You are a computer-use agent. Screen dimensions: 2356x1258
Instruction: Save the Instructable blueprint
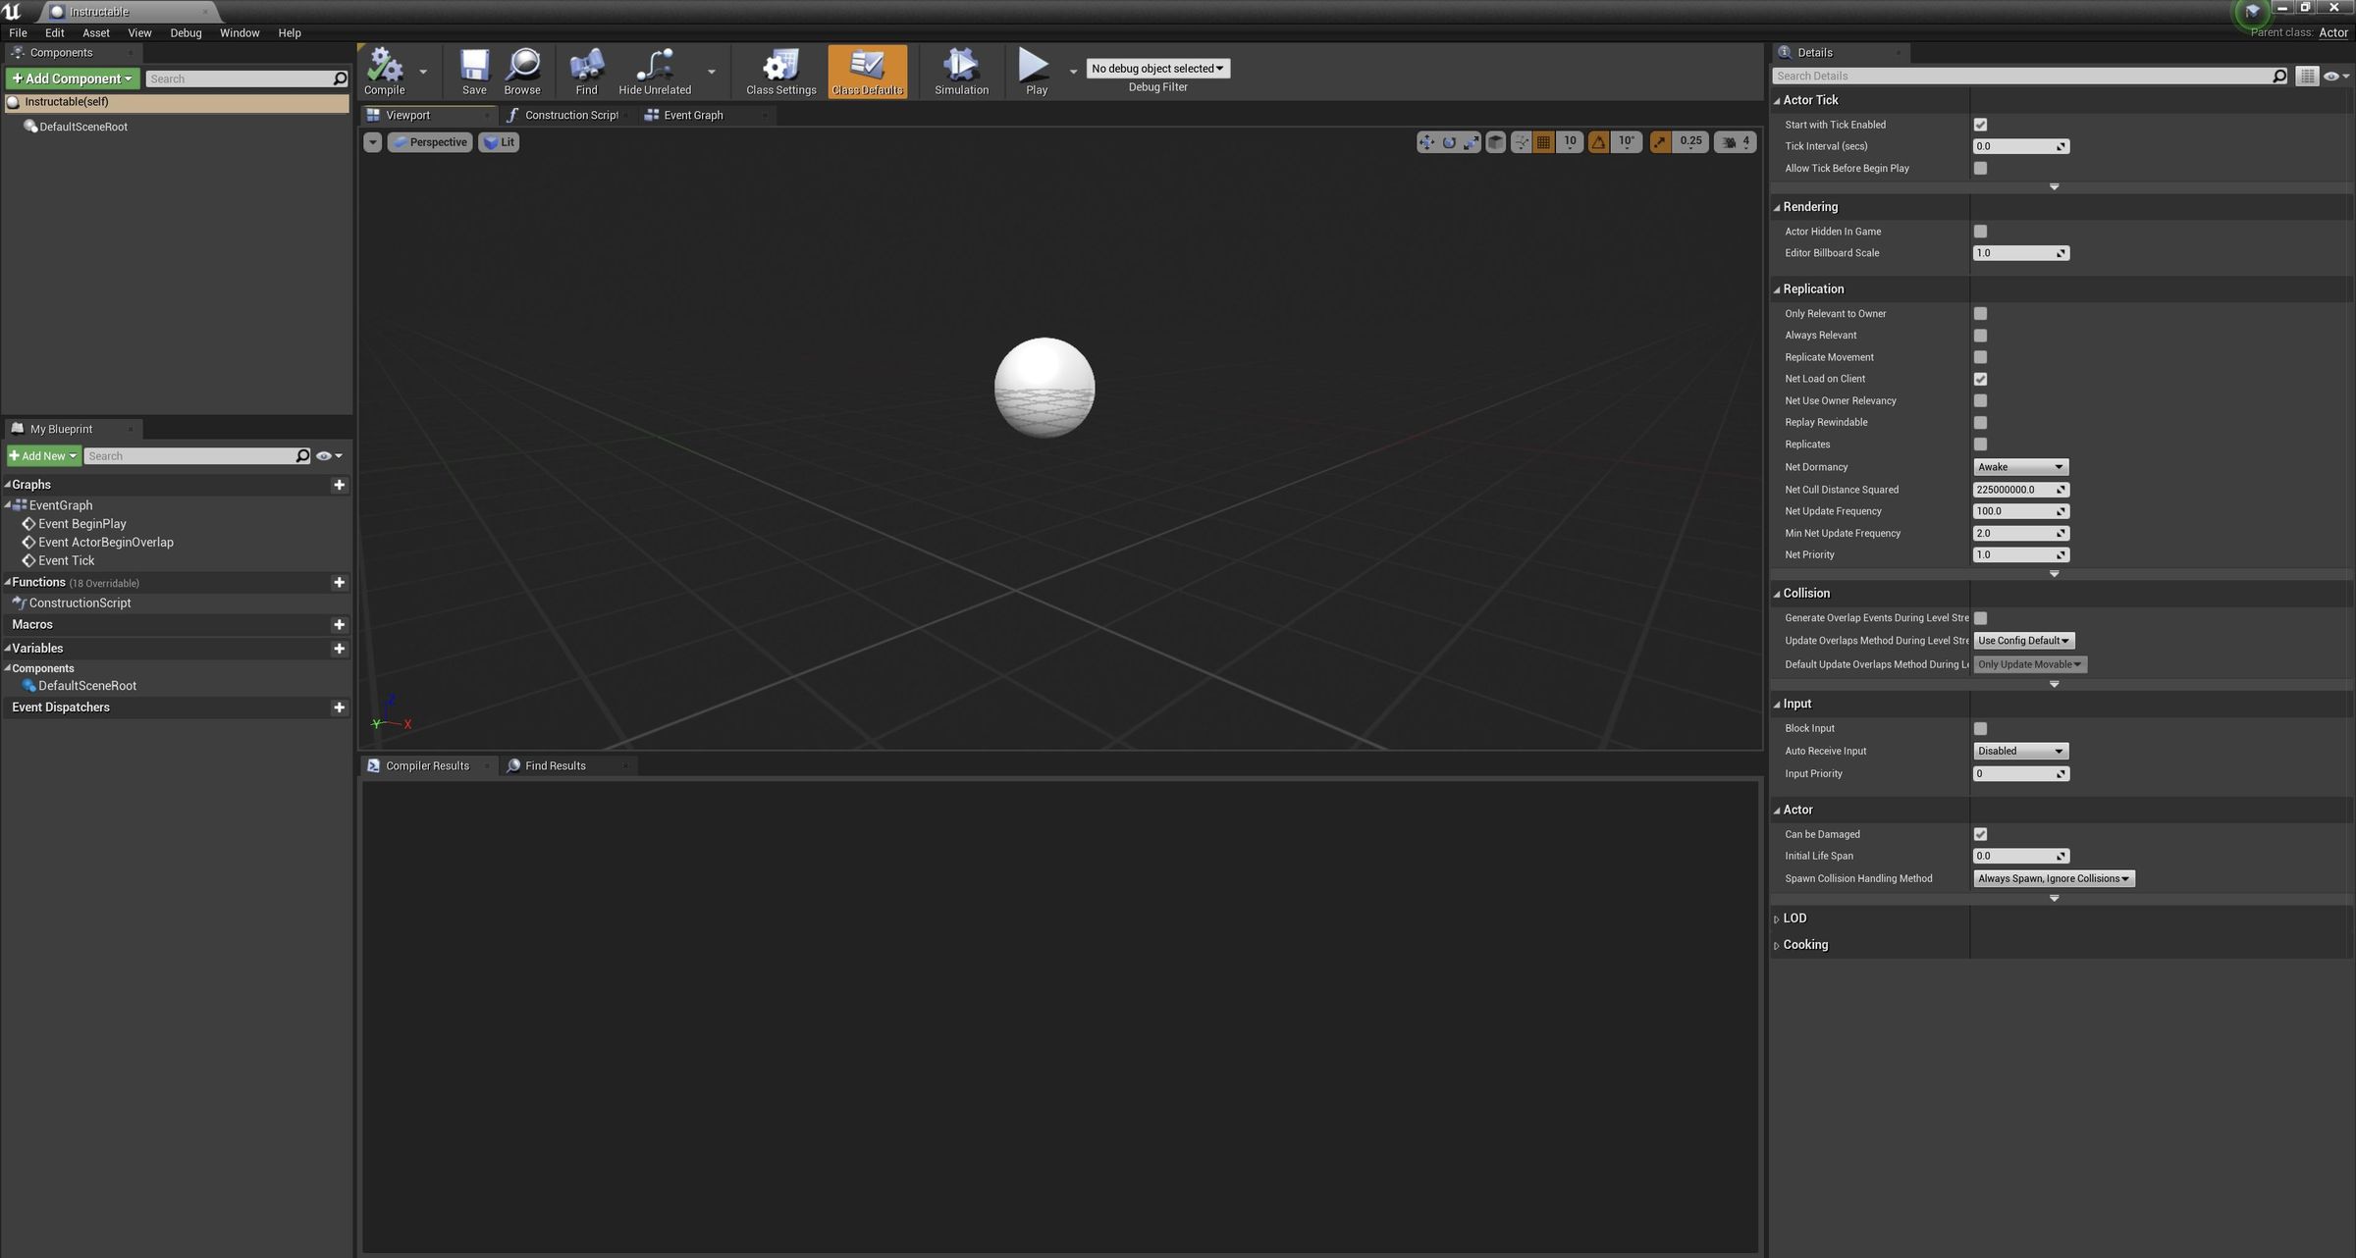(474, 72)
